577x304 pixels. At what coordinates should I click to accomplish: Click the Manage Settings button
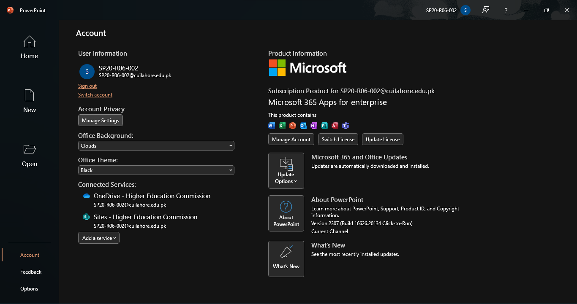[101, 120]
